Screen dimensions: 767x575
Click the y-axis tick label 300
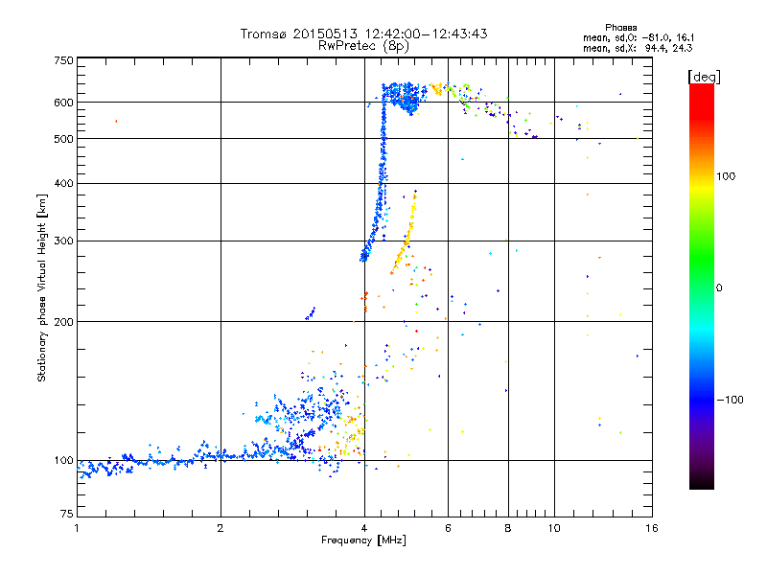click(x=64, y=241)
